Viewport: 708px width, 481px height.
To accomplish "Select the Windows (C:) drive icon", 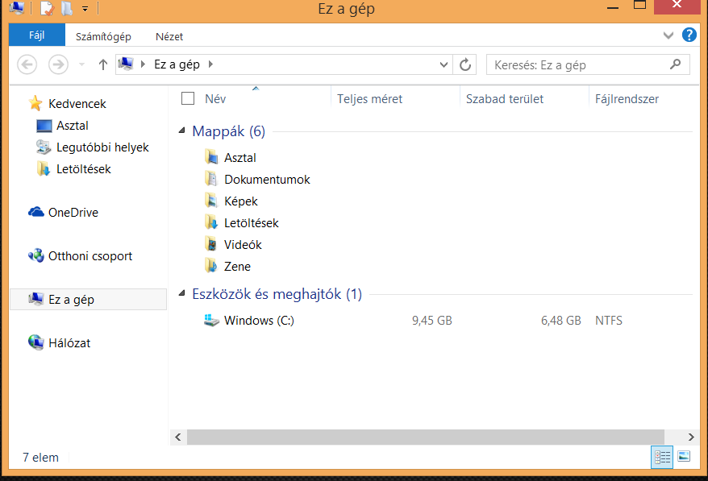I will (211, 321).
